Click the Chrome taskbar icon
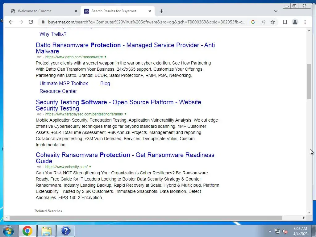The image size is (316, 237). pos(27,231)
